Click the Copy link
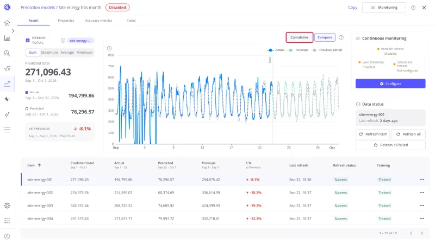 click(352, 8)
